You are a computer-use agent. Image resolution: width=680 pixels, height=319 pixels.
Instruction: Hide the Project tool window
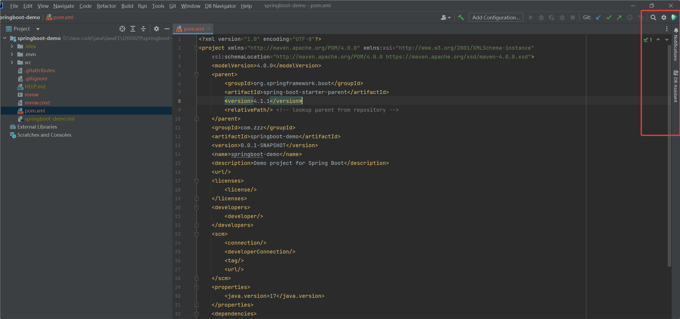(x=167, y=29)
